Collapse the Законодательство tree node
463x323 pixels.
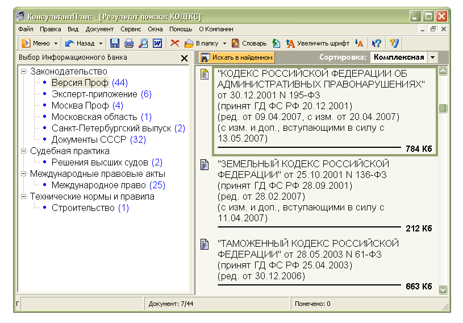click(24, 71)
